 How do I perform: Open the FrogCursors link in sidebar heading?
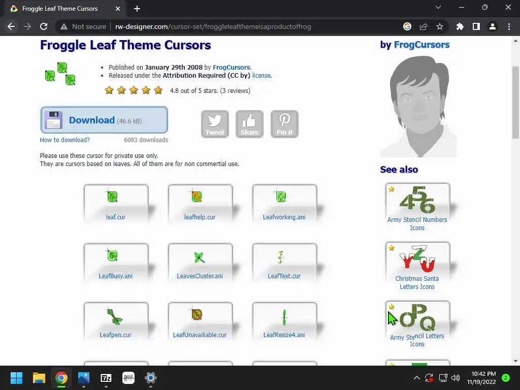[x=421, y=45]
